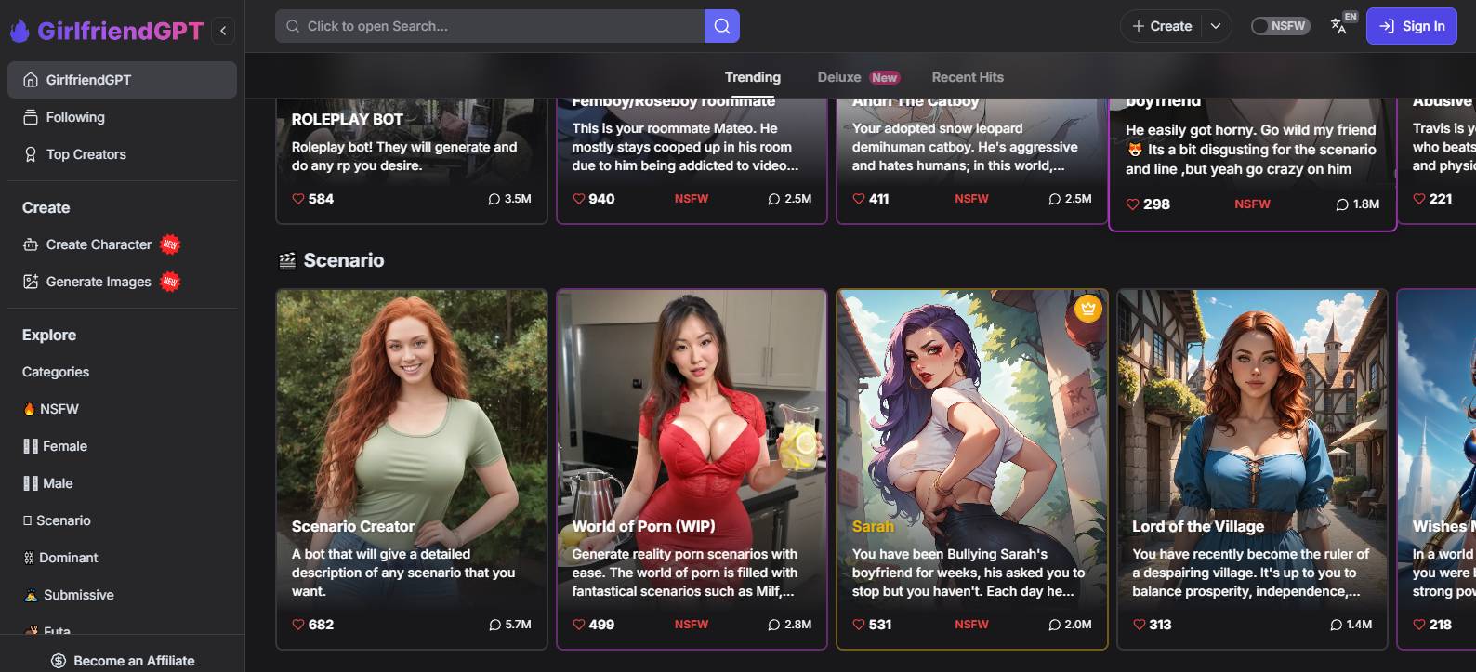
Task: Click the Top Creators badge icon
Action: click(x=31, y=154)
